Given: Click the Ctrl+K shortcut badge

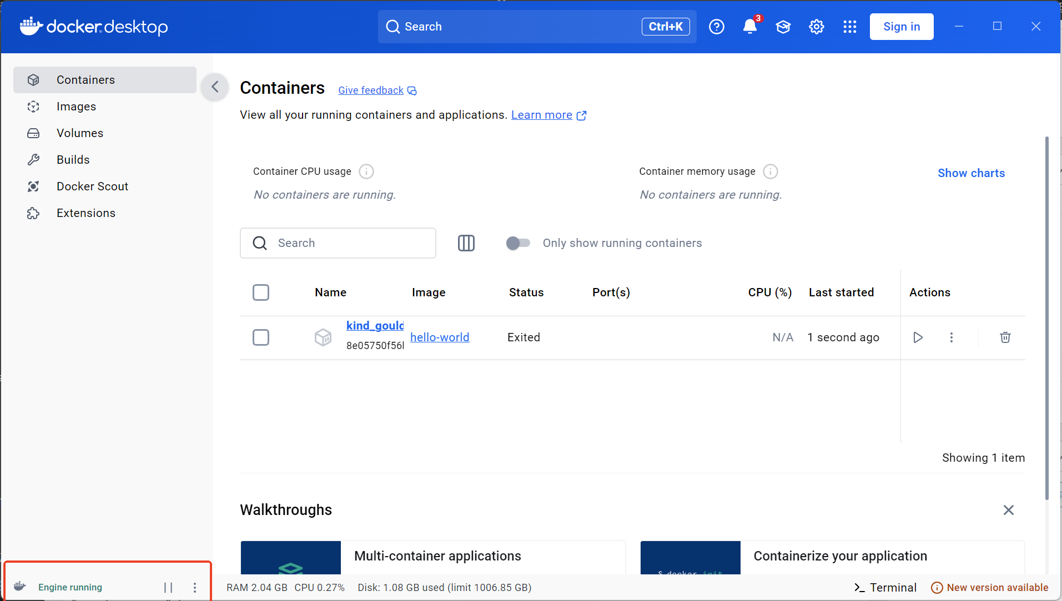Looking at the screenshot, I should [x=666, y=27].
